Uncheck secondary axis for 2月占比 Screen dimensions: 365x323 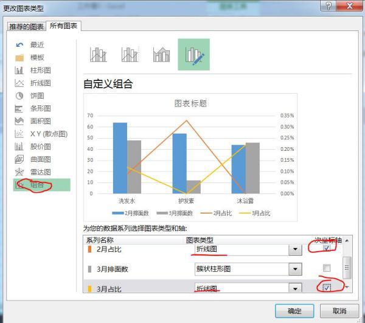(327, 249)
